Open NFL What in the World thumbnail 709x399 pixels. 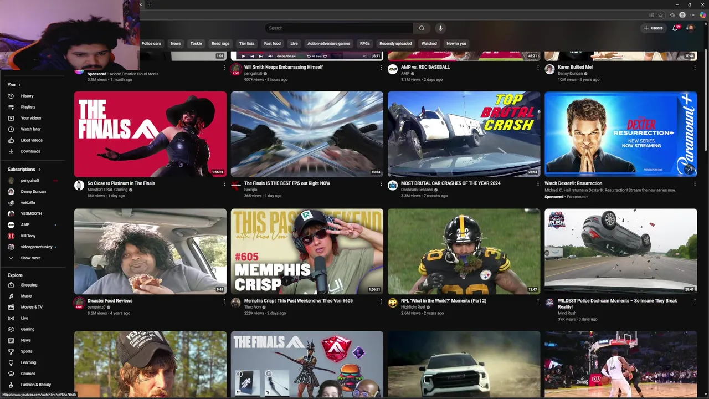tap(464, 252)
